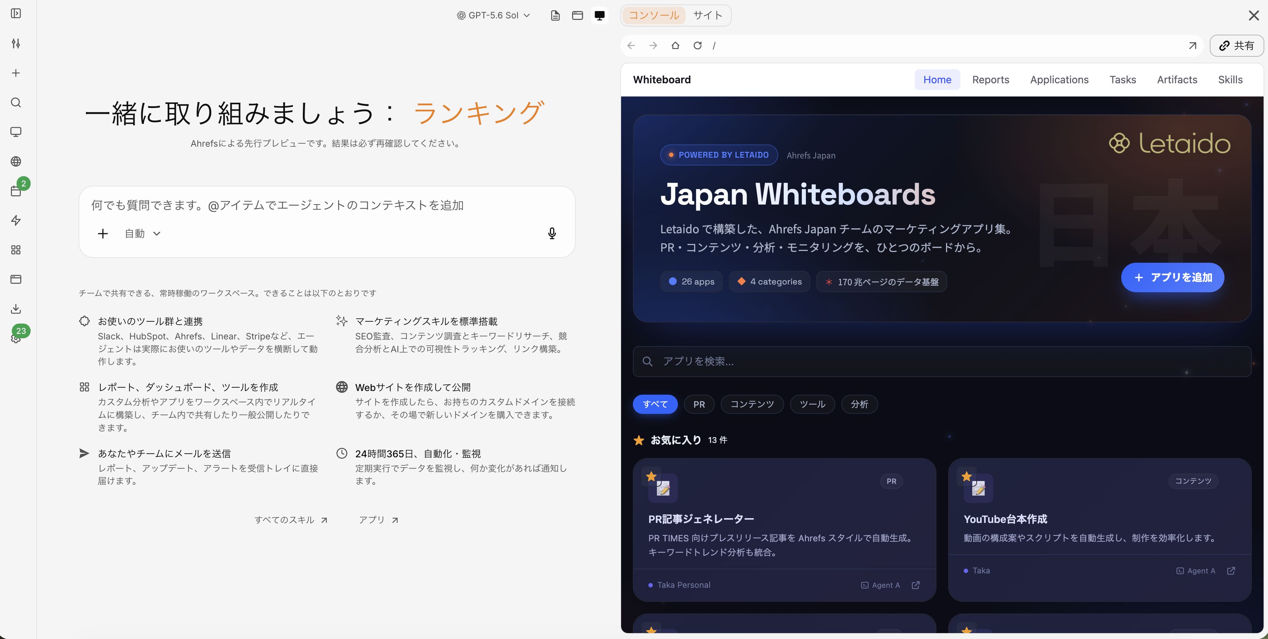This screenshot has width=1268, height=639.
Task: Open calendar icon with badge 2
Action: (16, 191)
